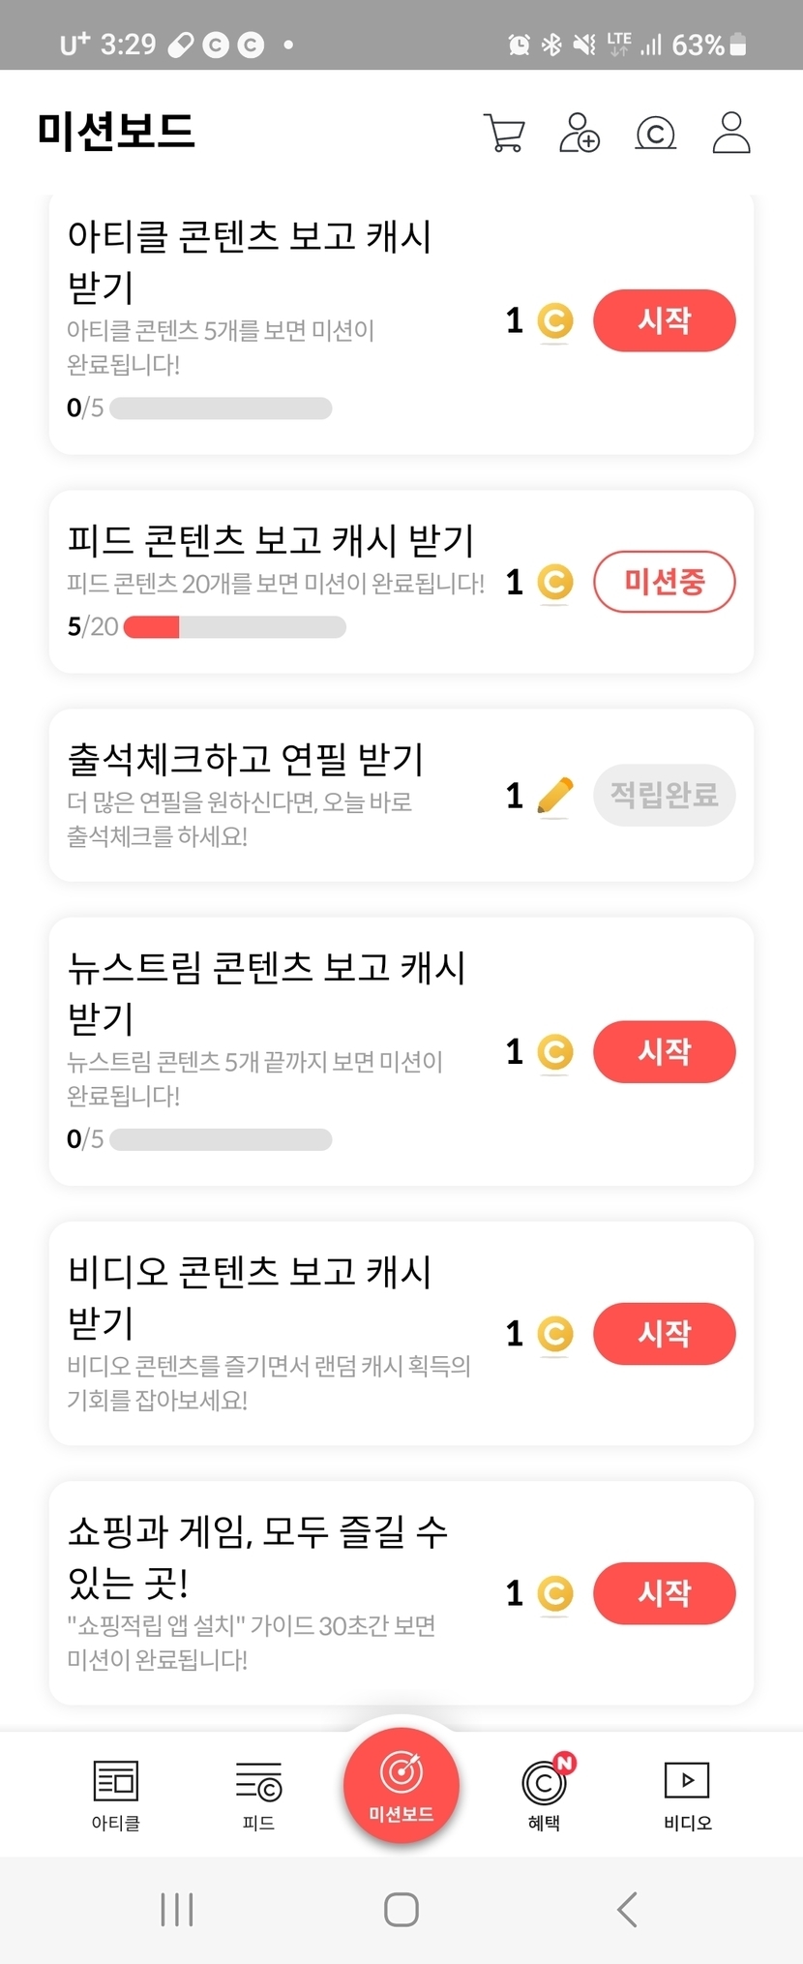This screenshot has height=1964, width=803.
Task: Tap the 미션중 button on feed mission
Action: pyautogui.click(x=664, y=582)
